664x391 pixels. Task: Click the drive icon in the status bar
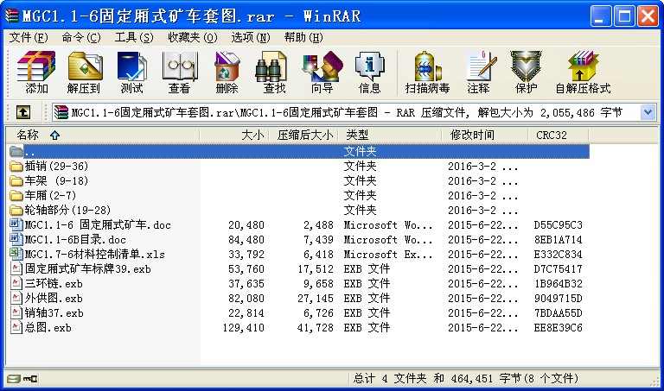point(14,378)
